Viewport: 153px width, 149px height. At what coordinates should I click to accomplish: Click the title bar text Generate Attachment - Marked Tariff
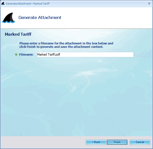[28, 4]
